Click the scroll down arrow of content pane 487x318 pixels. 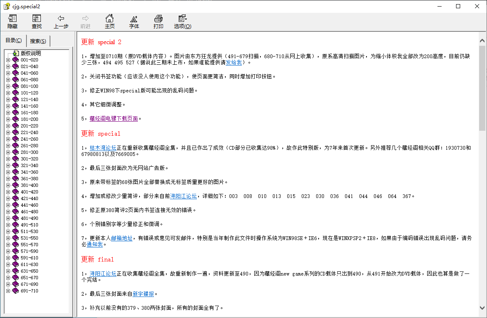[482, 307]
